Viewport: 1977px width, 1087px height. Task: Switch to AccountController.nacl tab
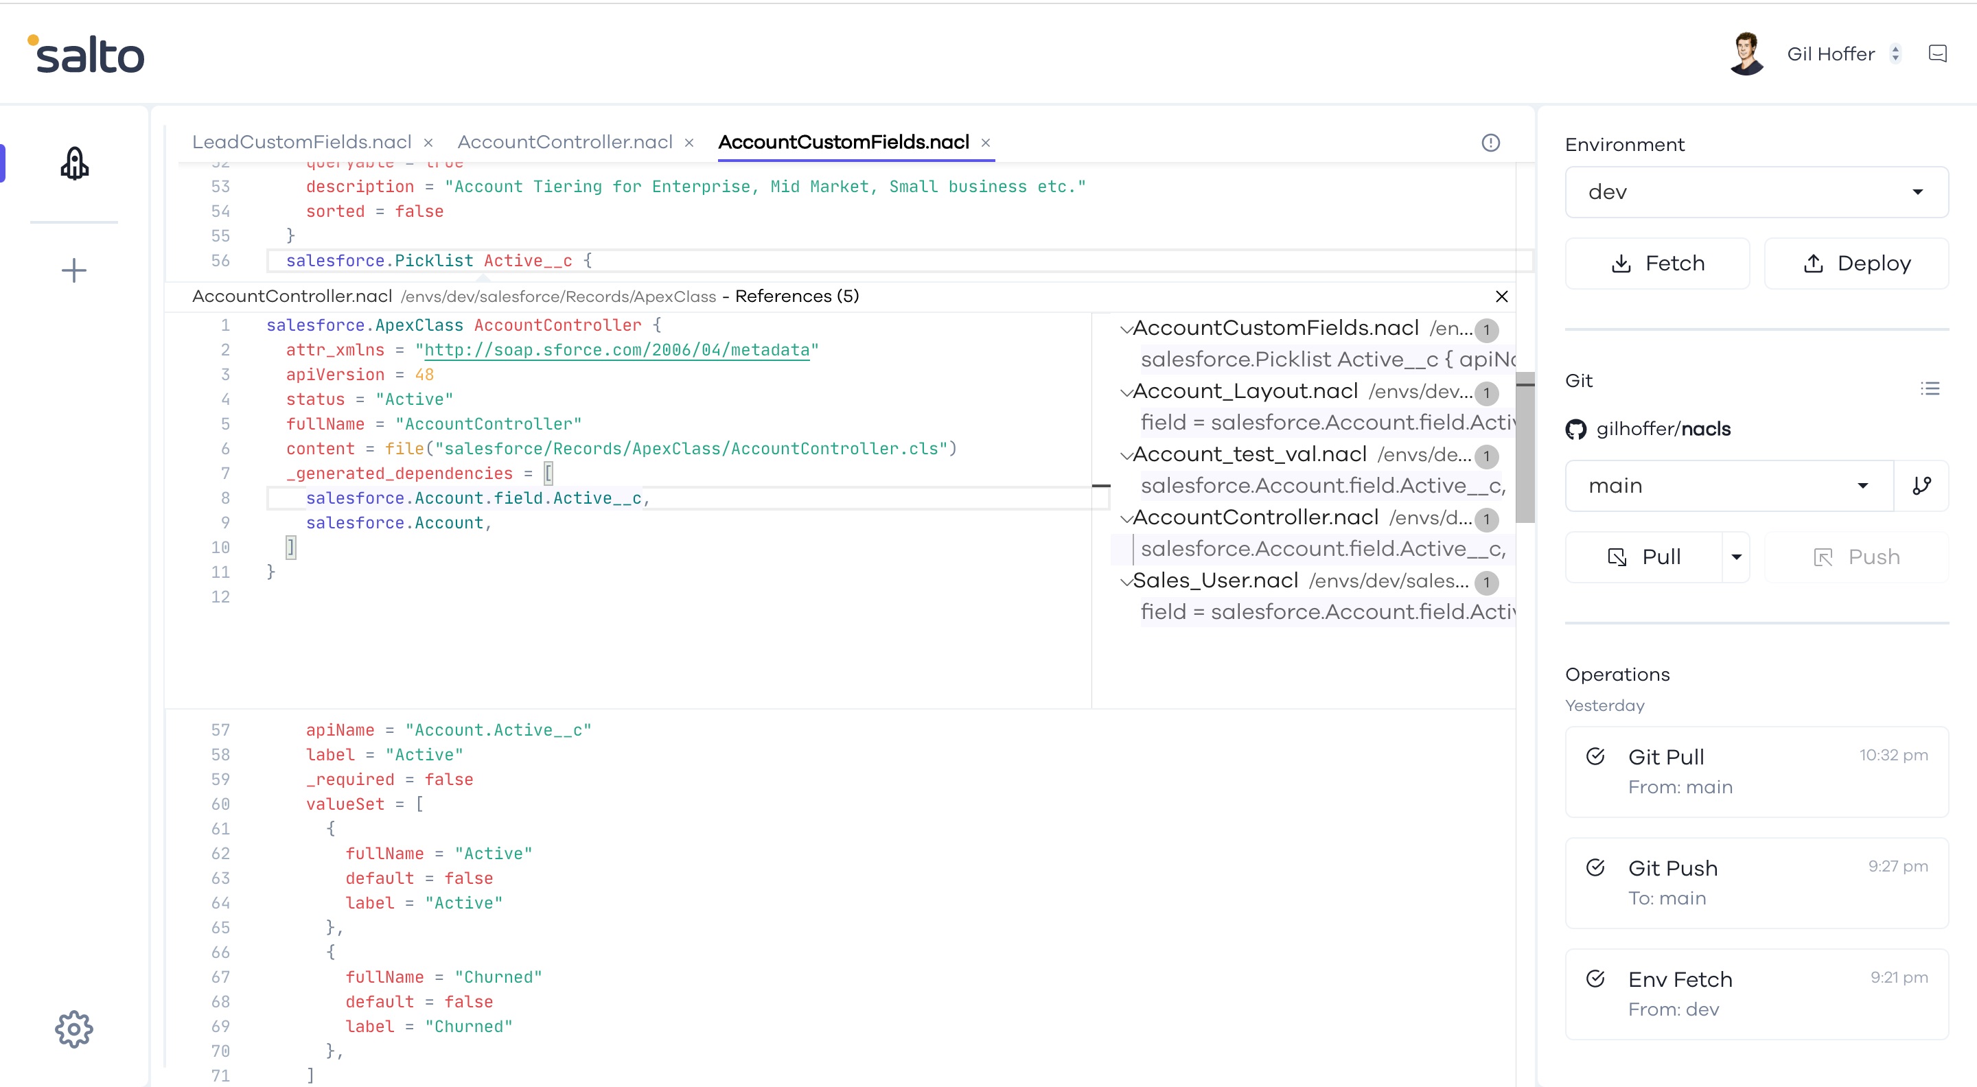pos(565,142)
